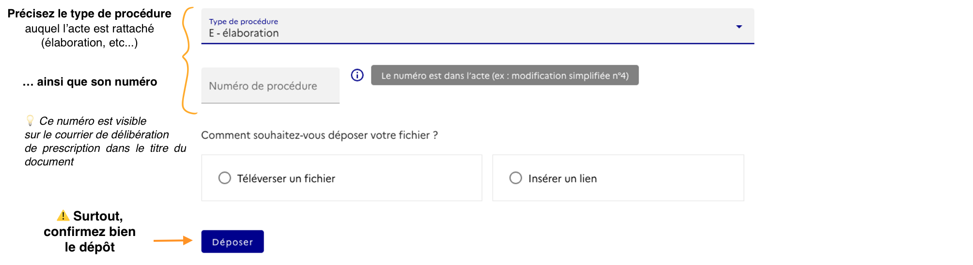Click the 'Insérer un lien' label text
This screenshot has height=265, width=973.
coord(562,179)
